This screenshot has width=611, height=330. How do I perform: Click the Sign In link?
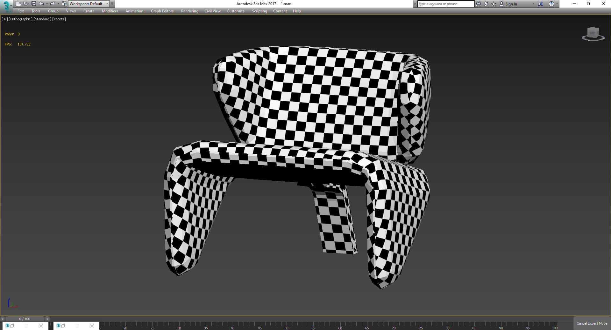pyautogui.click(x=511, y=4)
